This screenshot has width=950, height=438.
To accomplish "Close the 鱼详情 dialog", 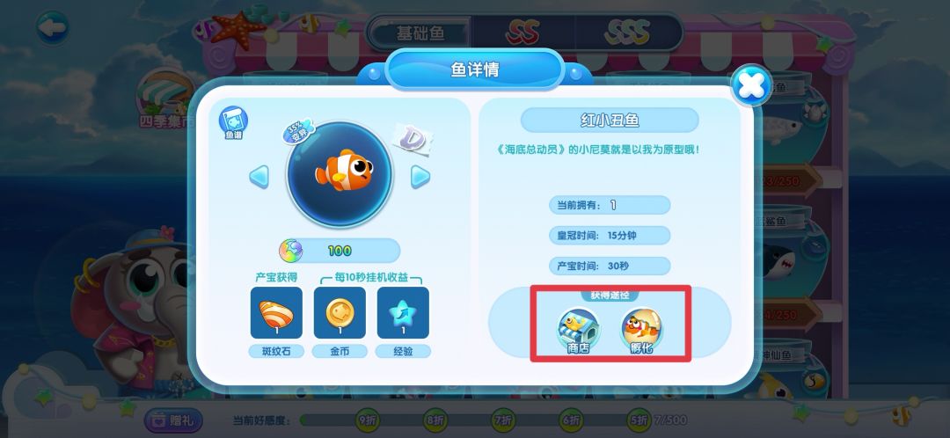I will pos(751,85).
